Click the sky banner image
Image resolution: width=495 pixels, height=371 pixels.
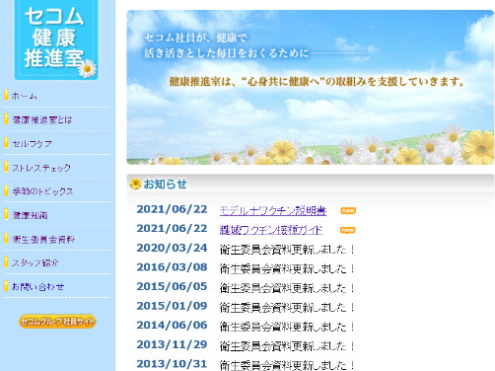[311, 87]
